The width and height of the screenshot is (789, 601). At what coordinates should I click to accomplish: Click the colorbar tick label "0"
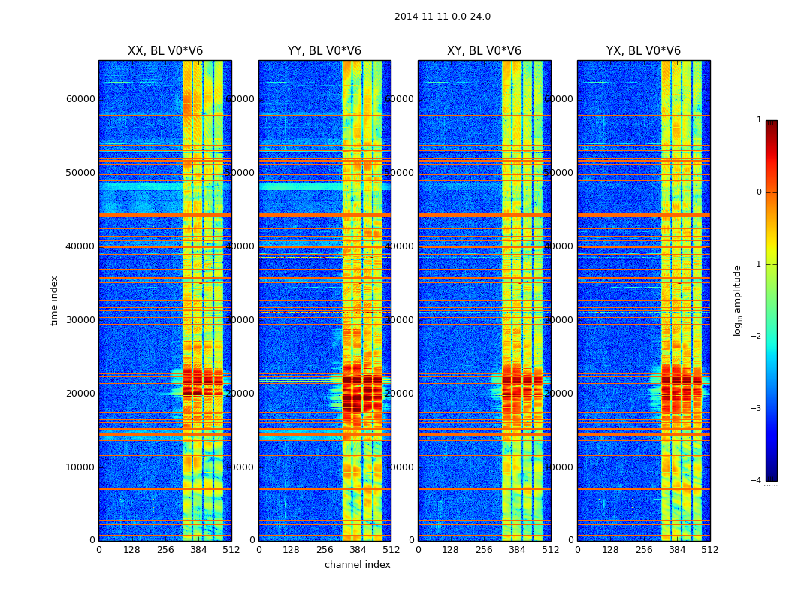pyautogui.click(x=758, y=192)
